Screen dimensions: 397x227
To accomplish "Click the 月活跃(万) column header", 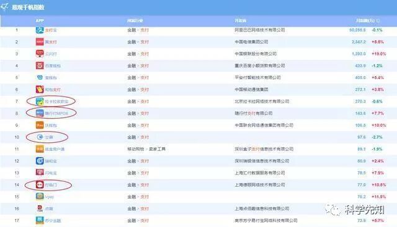I will coord(365,20).
